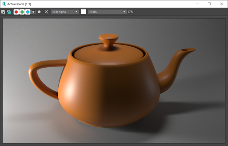Open the RGB Alpha channel dropdown
228x146 pixels.
pyautogui.click(x=65, y=12)
